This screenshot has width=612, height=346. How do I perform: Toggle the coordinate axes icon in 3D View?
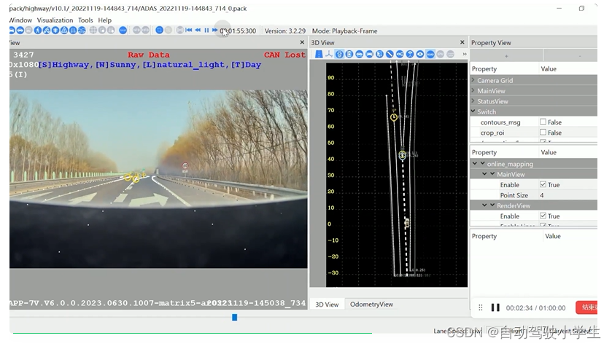click(x=329, y=54)
